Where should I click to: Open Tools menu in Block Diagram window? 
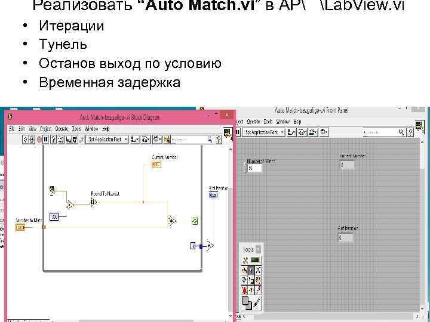point(77,129)
